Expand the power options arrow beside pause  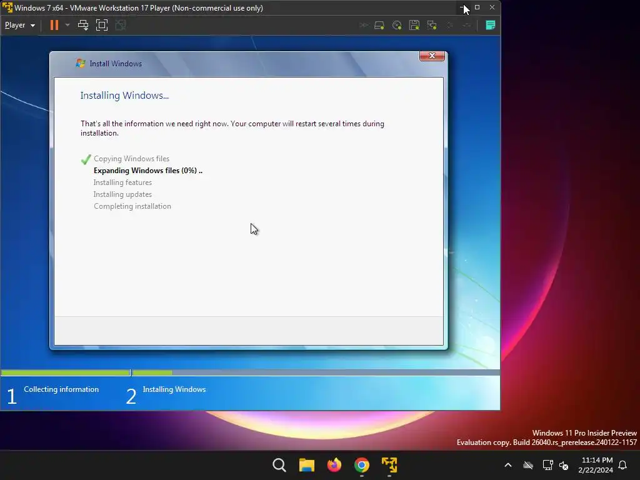click(x=67, y=25)
